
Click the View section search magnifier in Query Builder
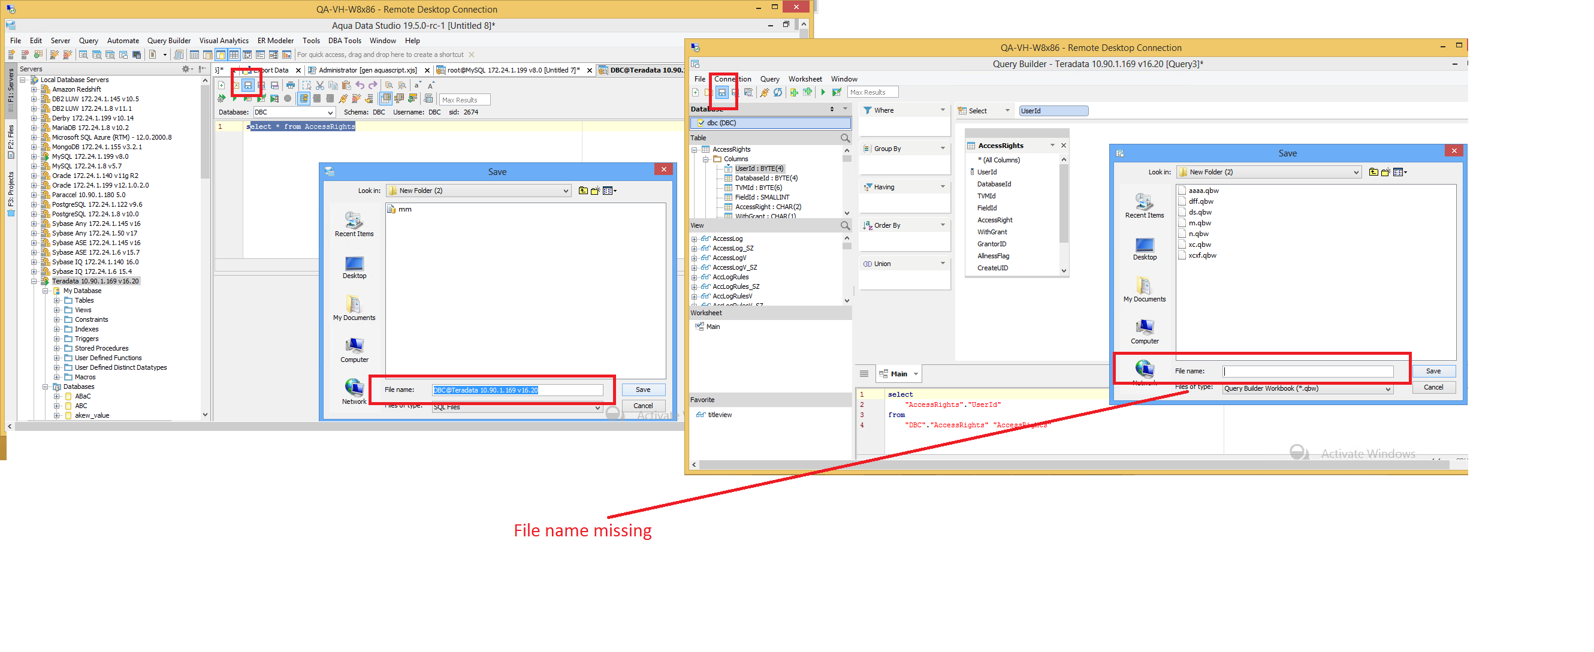(x=846, y=226)
